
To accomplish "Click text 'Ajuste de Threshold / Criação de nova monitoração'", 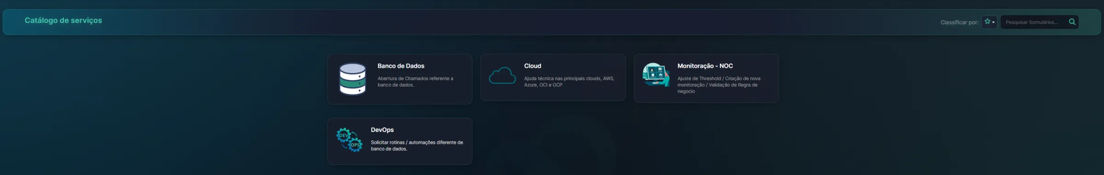I will tap(719, 82).
